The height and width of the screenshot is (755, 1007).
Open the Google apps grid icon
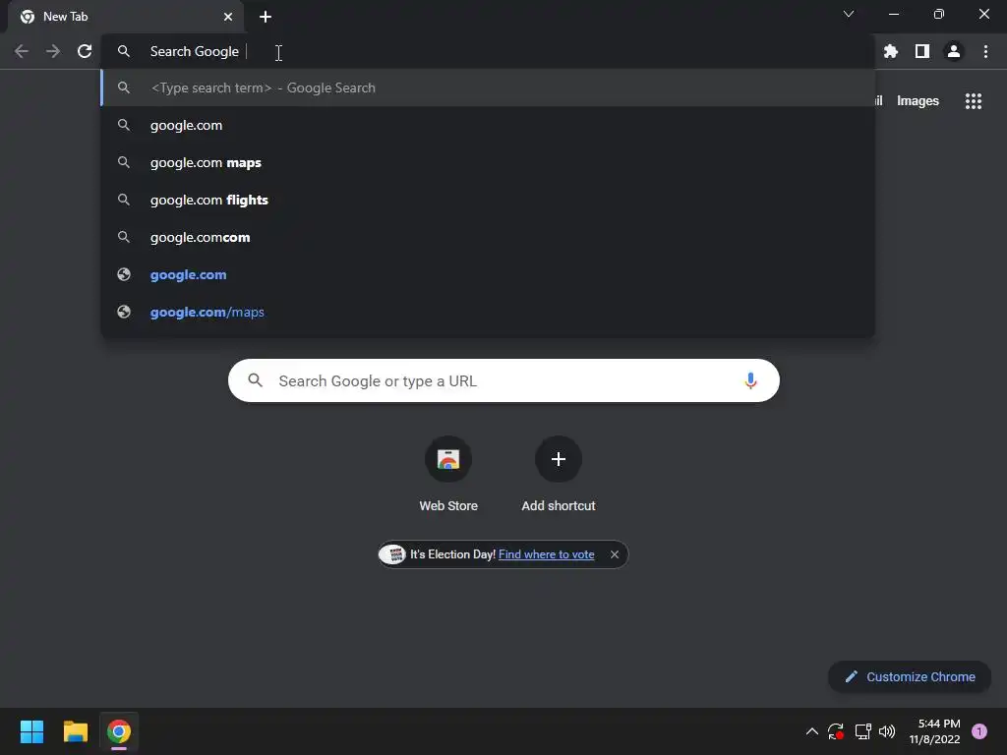(974, 101)
